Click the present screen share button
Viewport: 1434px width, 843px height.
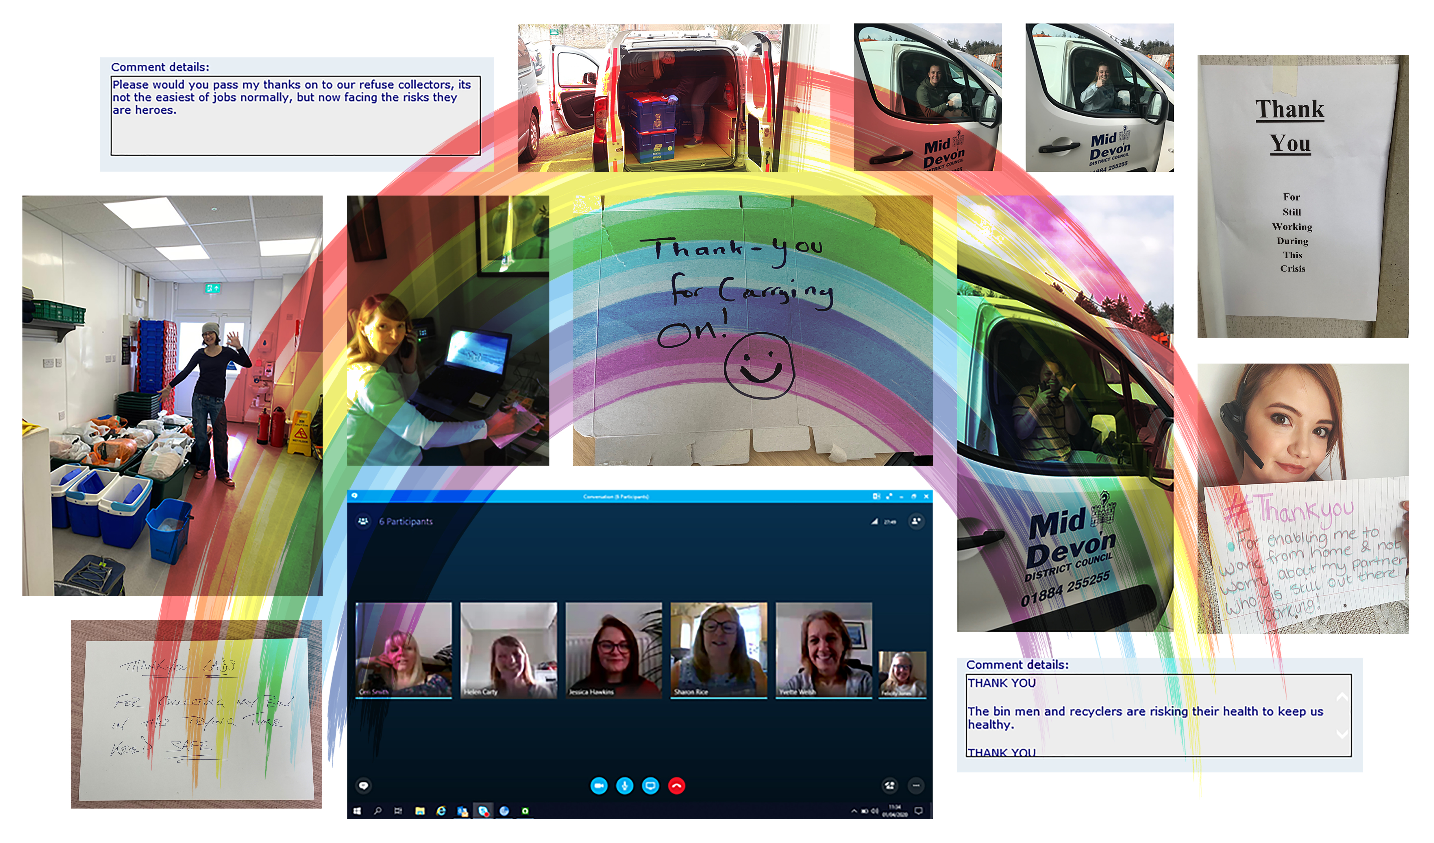650,786
